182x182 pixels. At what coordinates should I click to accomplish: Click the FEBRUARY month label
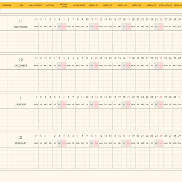point(21,143)
